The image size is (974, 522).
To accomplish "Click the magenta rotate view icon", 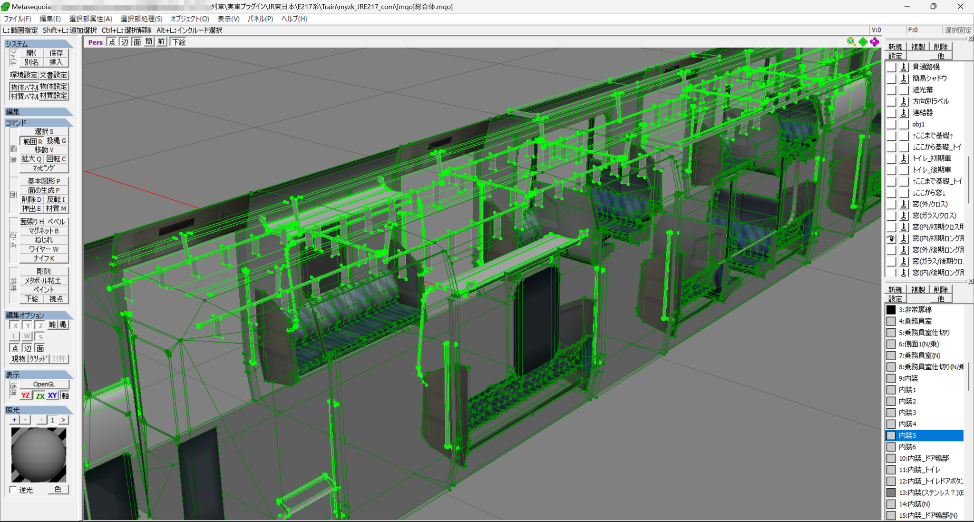I will (875, 42).
